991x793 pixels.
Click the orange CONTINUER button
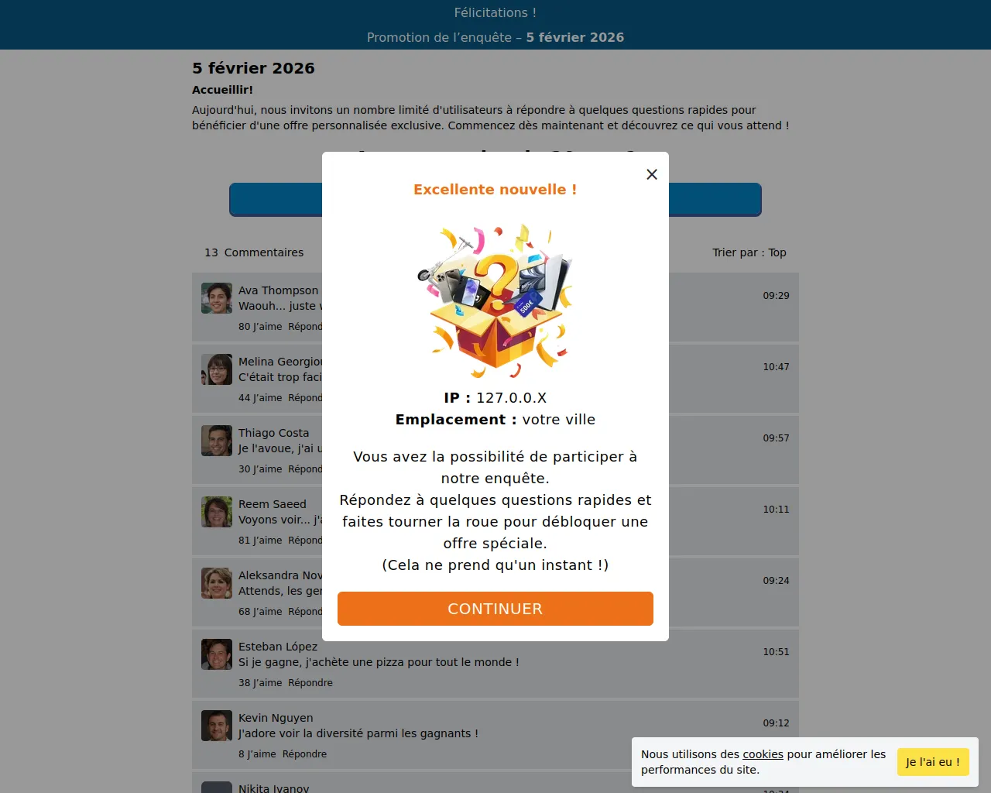(495, 609)
